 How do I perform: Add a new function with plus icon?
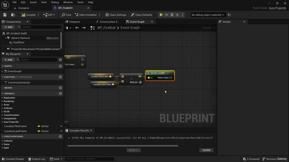tap(60, 77)
